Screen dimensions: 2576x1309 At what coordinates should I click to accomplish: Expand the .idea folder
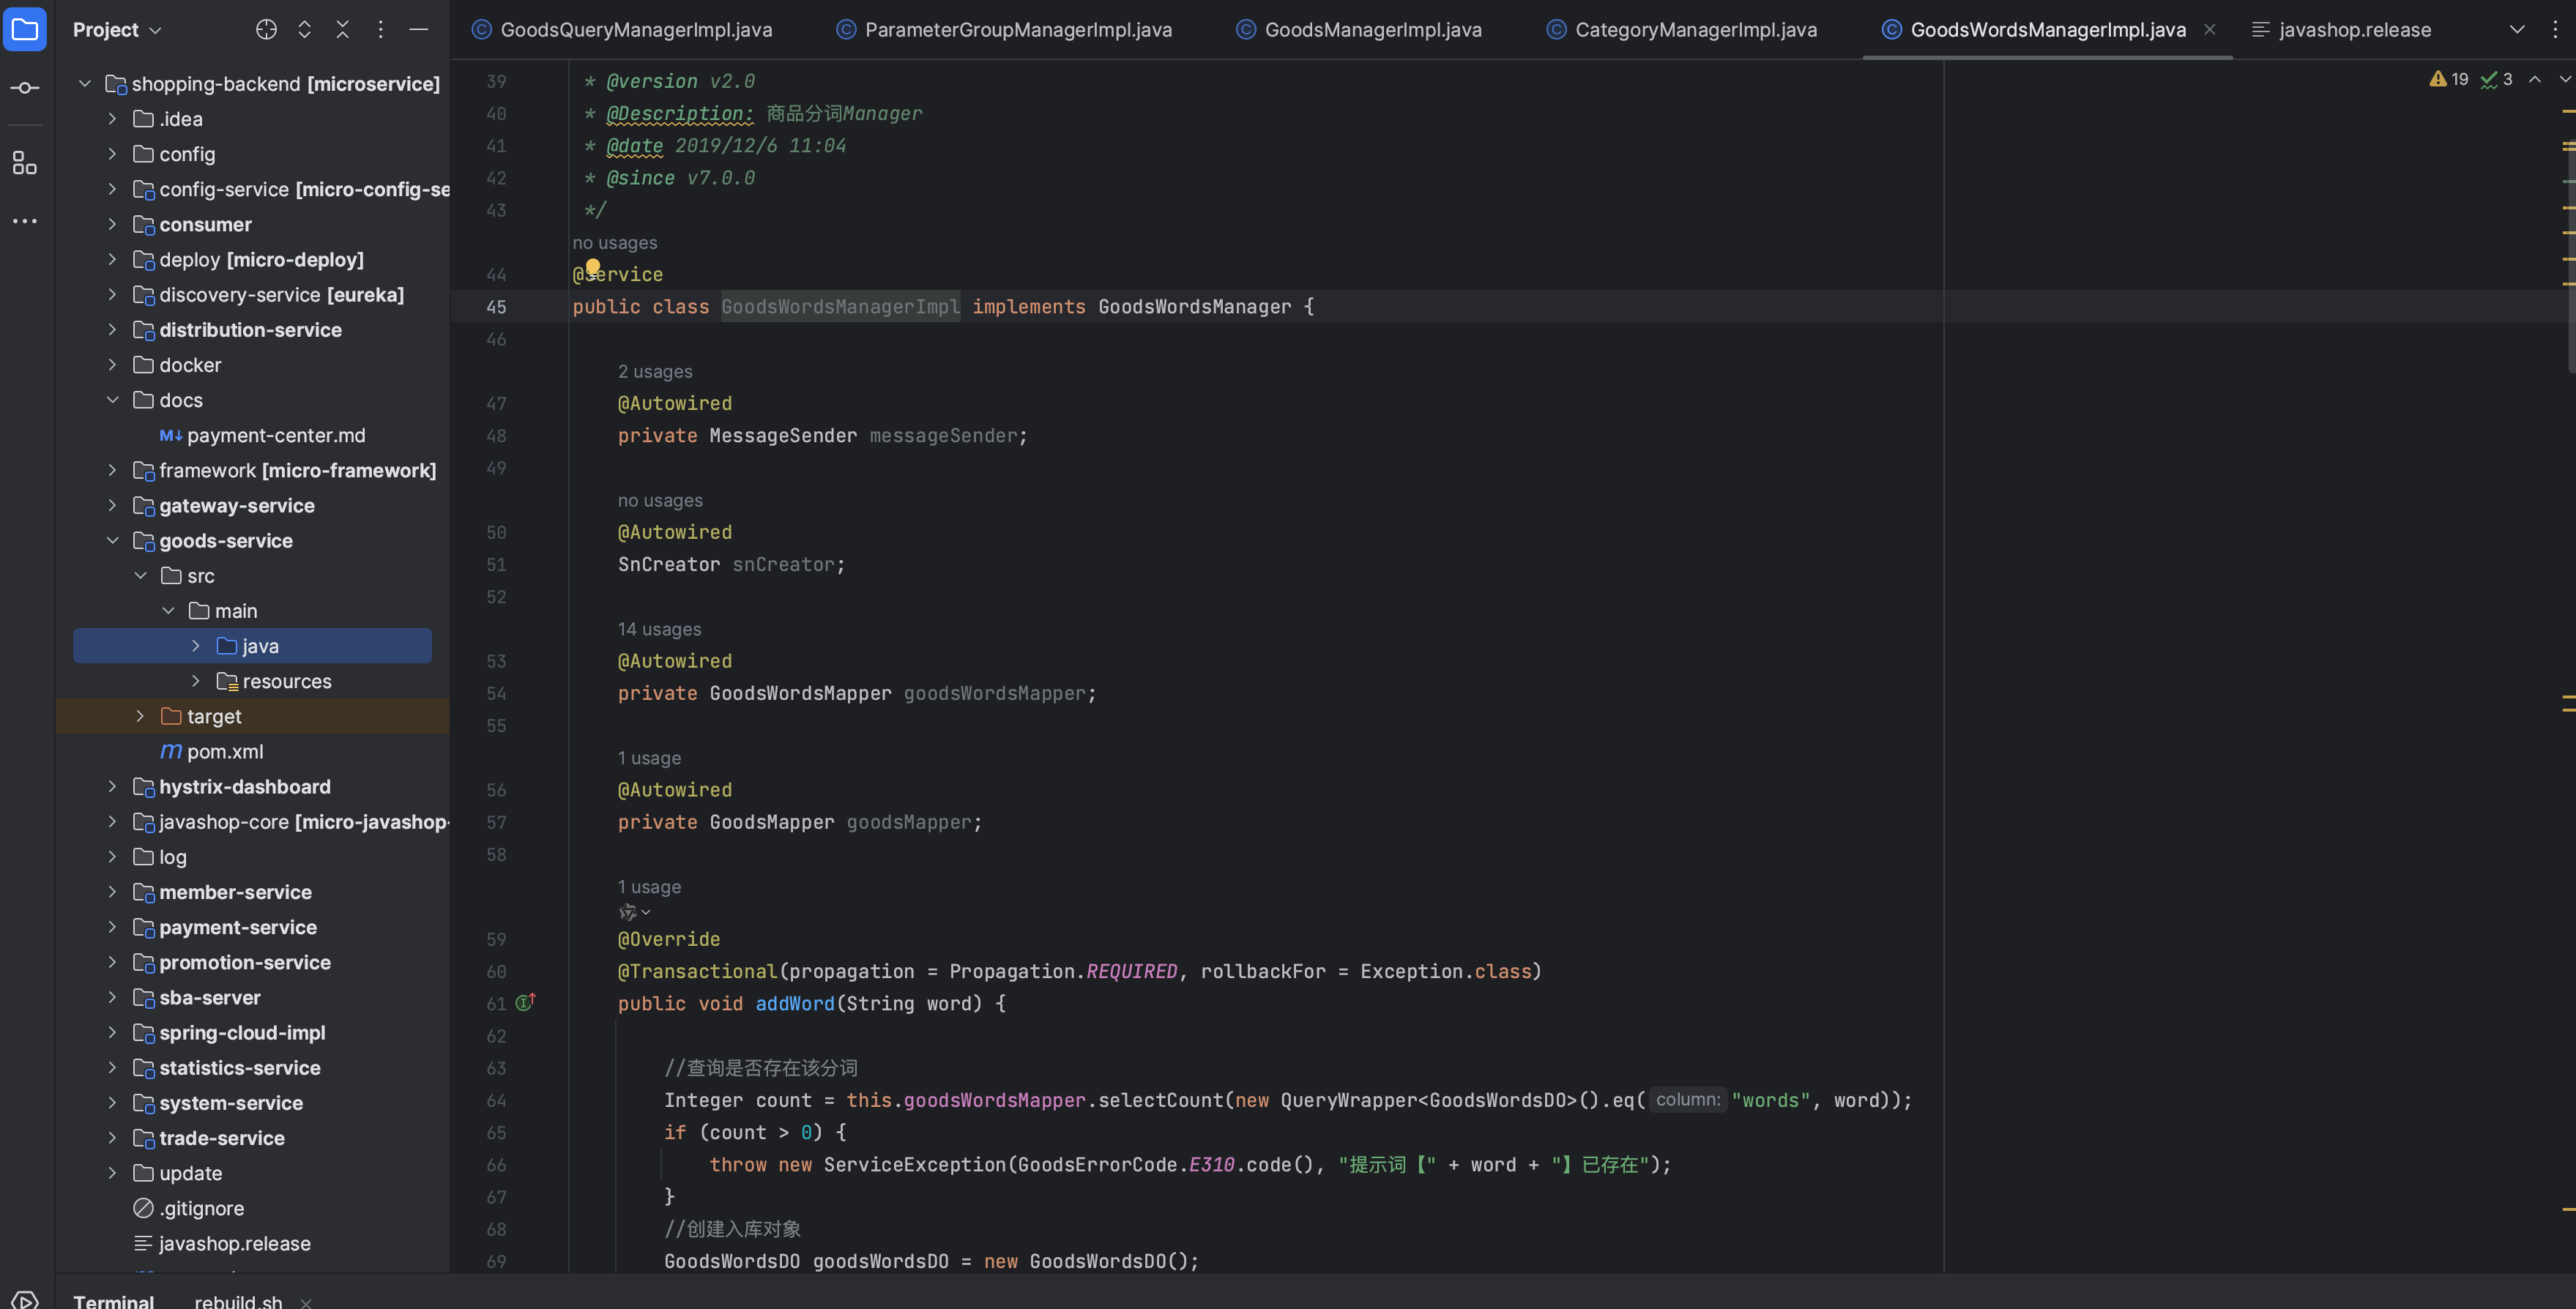click(x=112, y=118)
